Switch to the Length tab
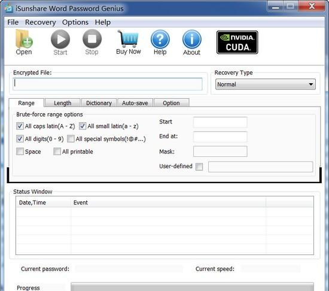Image resolution: width=329 pixels, height=291 pixels. 63,103
